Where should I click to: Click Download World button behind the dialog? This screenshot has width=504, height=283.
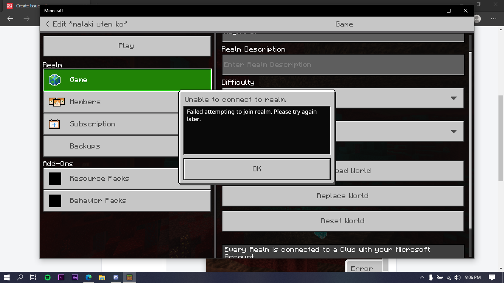[399, 171]
